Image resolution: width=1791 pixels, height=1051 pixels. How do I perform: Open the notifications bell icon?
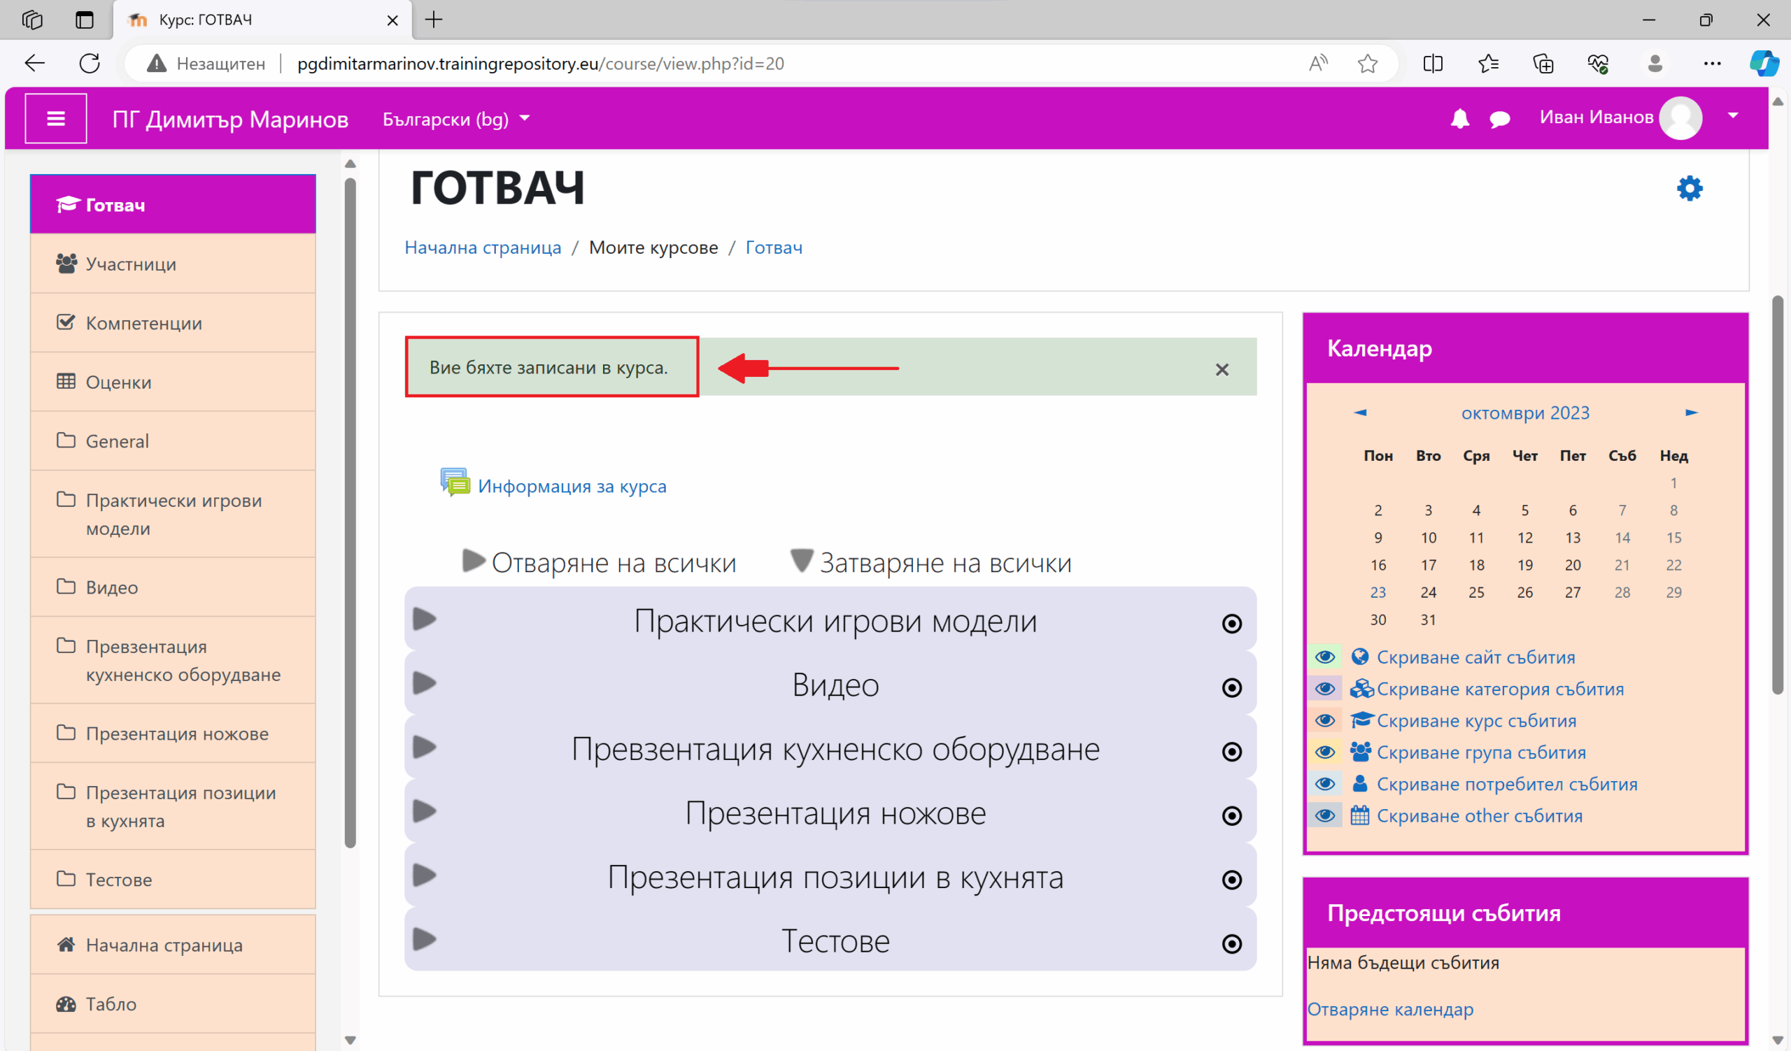pos(1459,119)
